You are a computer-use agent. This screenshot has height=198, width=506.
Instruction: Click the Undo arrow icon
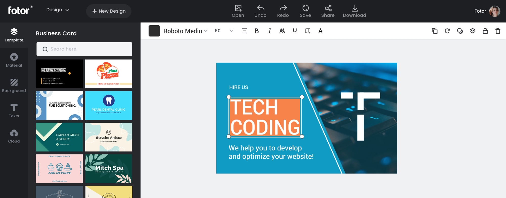(x=260, y=8)
